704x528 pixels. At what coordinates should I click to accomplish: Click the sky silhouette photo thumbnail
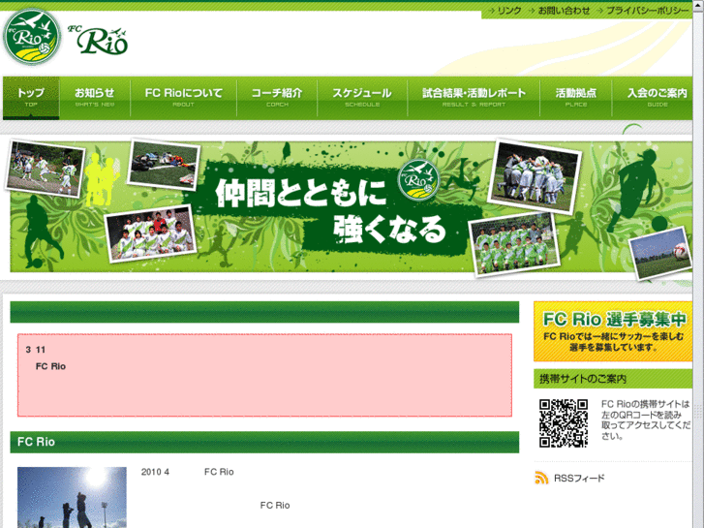point(72,497)
